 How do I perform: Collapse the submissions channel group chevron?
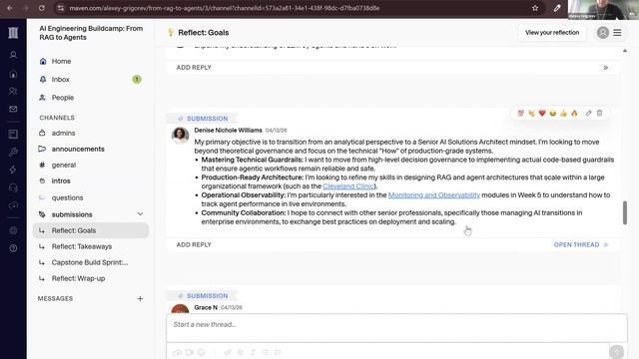(x=140, y=214)
